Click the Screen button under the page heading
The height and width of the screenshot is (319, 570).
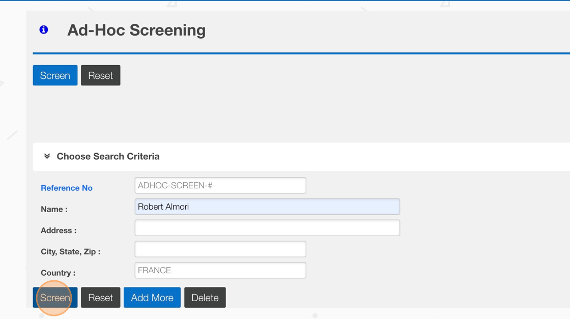(x=55, y=75)
